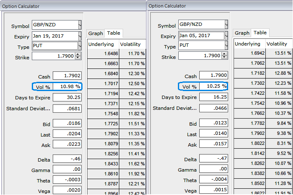
Task: Click Vega field showing .0015
Action: [213, 190]
